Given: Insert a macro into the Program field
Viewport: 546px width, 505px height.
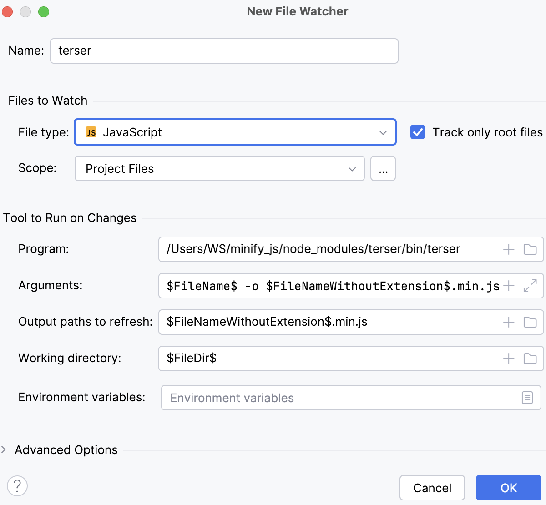Looking at the screenshot, I should pos(508,249).
